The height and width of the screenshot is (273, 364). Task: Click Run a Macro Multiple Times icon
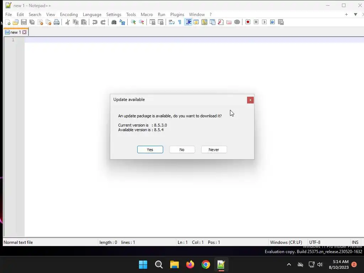tap(272, 22)
